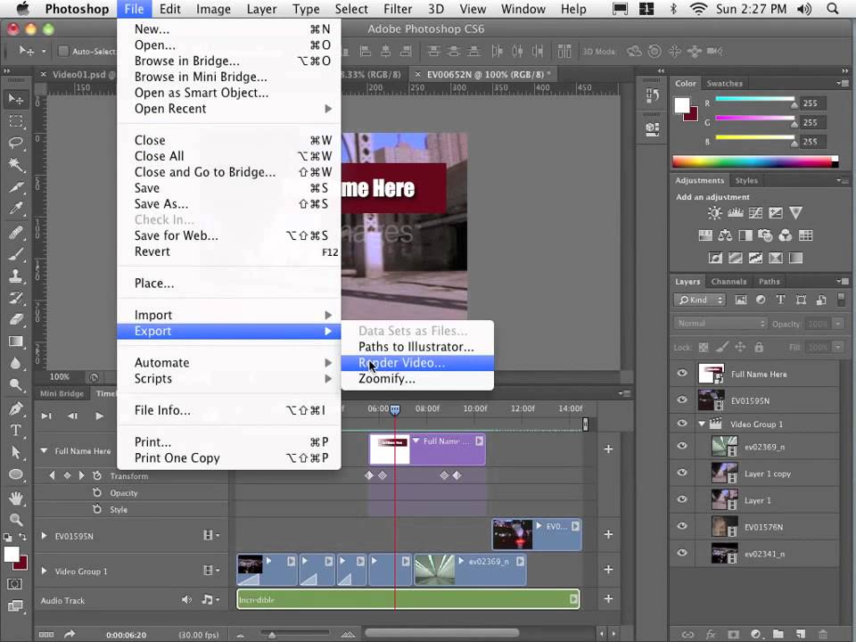Select the Horizontal Type tool

pos(16,431)
